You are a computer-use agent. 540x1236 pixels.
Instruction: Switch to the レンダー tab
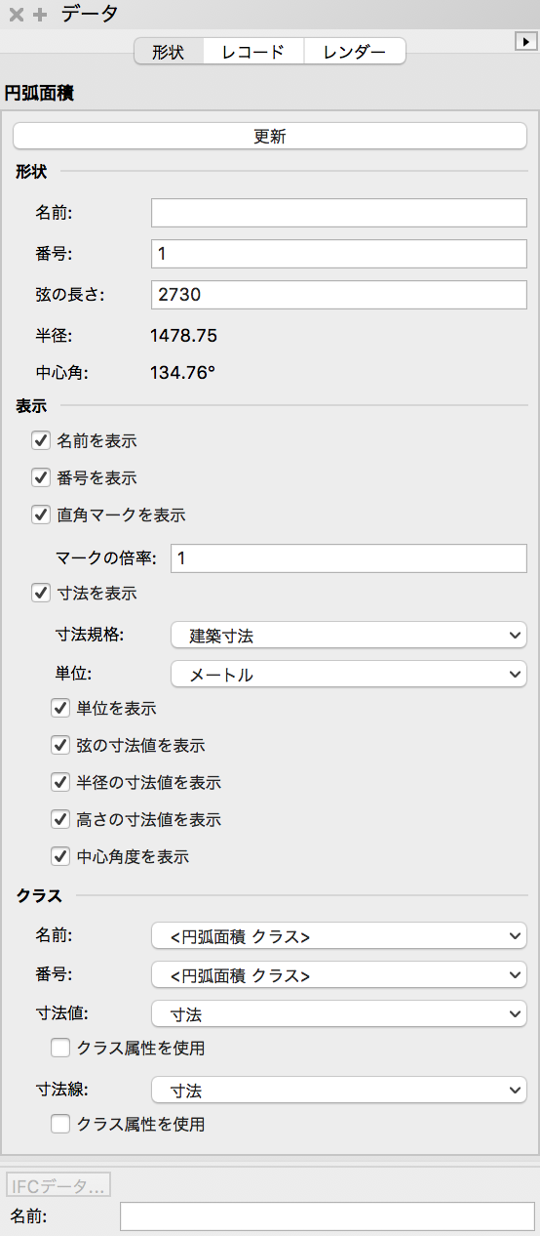355,52
